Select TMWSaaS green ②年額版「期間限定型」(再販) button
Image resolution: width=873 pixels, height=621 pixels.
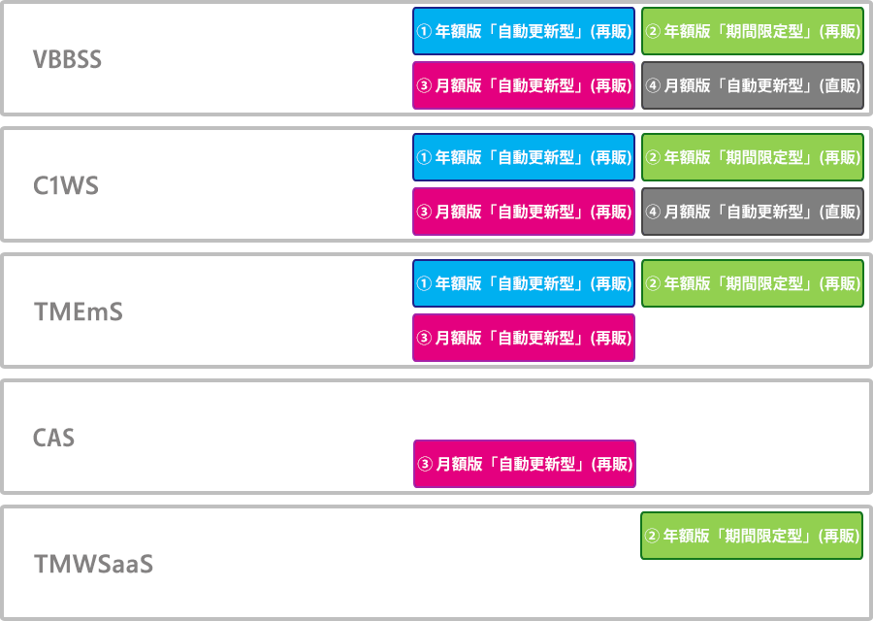pyautogui.click(x=751, y=536)
